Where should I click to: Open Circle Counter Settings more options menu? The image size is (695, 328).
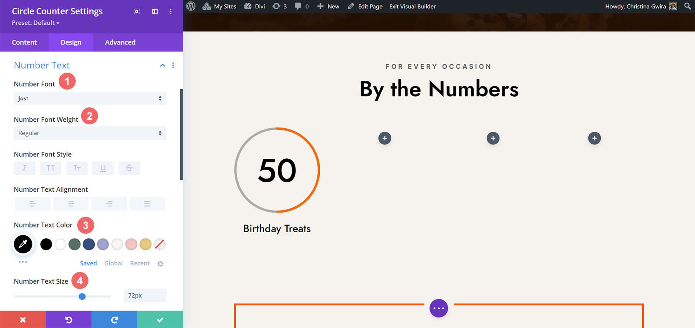pos(170,12)
